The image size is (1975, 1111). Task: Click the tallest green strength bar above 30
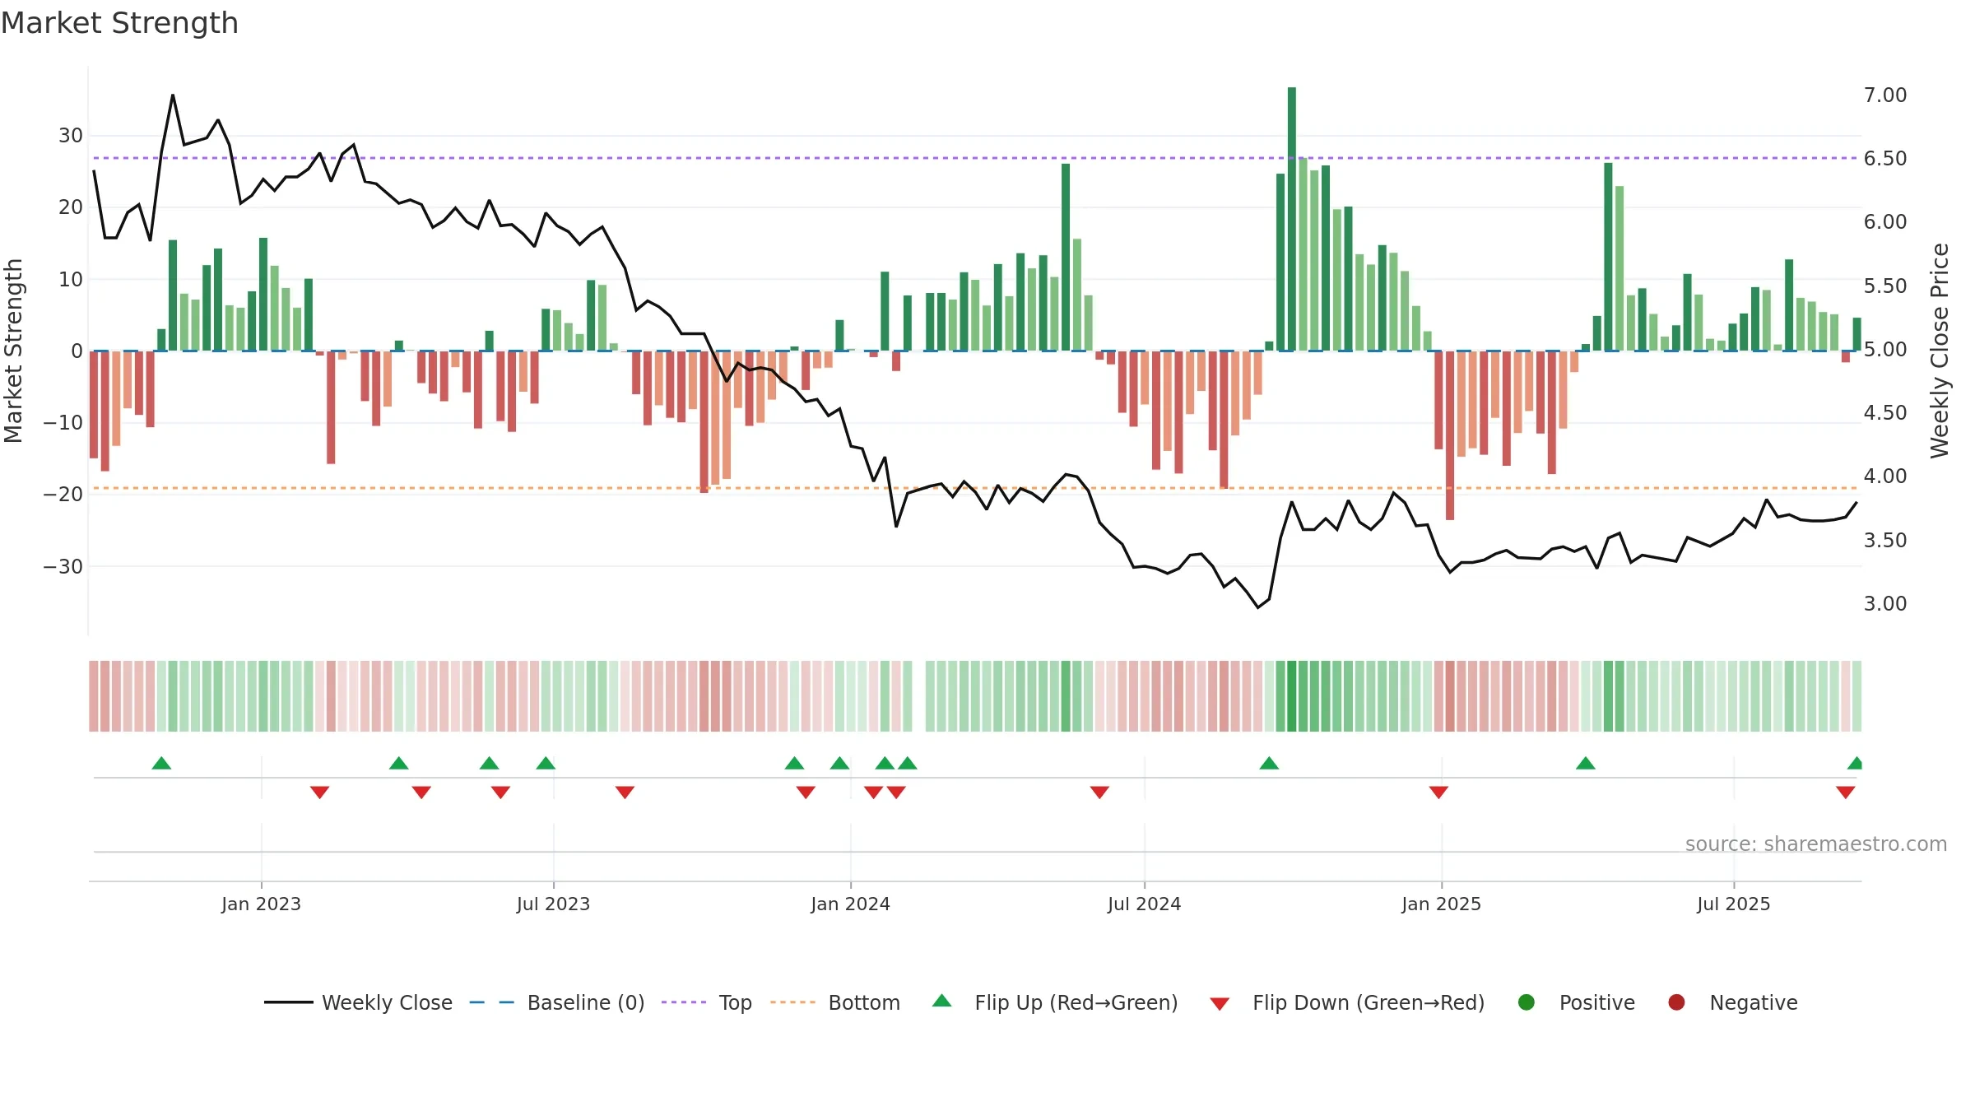[x=1292, y=219]
